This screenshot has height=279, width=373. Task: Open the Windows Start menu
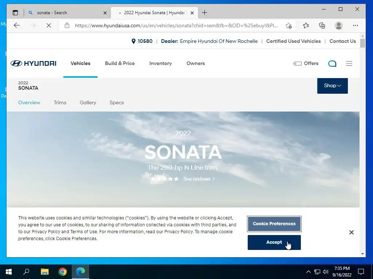[9, 272]
